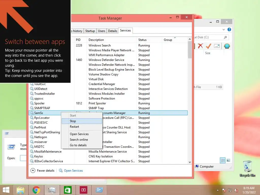This screenshot has height=195, width=260.
Task: Click the Explorer search box field
Action: pos(211,37)
